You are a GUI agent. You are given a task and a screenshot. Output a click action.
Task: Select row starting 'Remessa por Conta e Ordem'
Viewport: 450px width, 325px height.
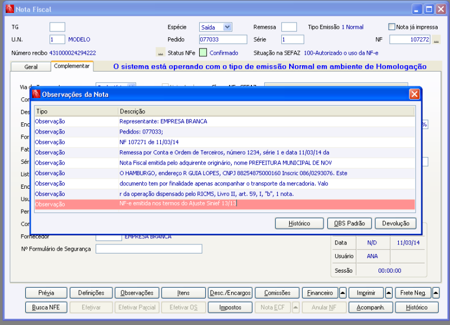coord(224,152)
